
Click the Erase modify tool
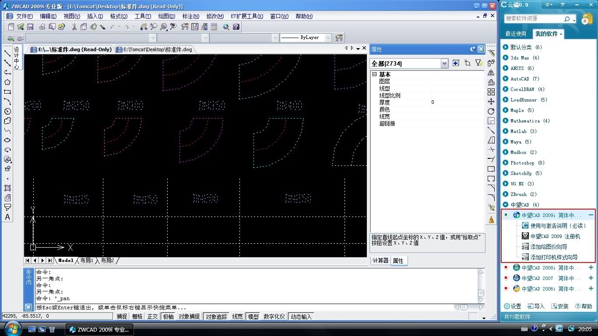pyautogui.click(x=491, y=53)
